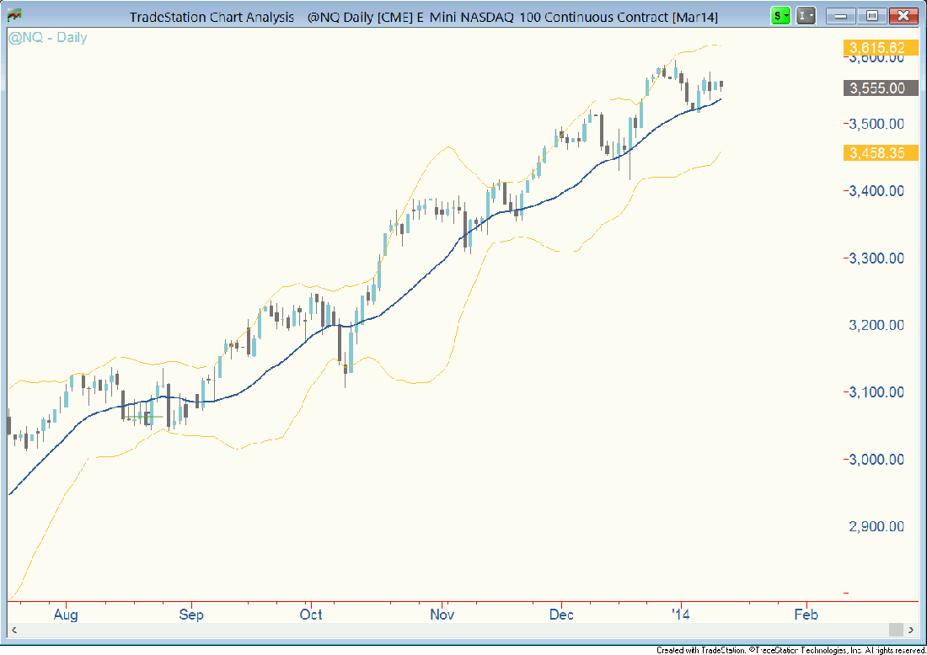This screenshot has width=927, height=655.
Task: Click the horizontal scrollbar thumb
Action: click(896, 630)
